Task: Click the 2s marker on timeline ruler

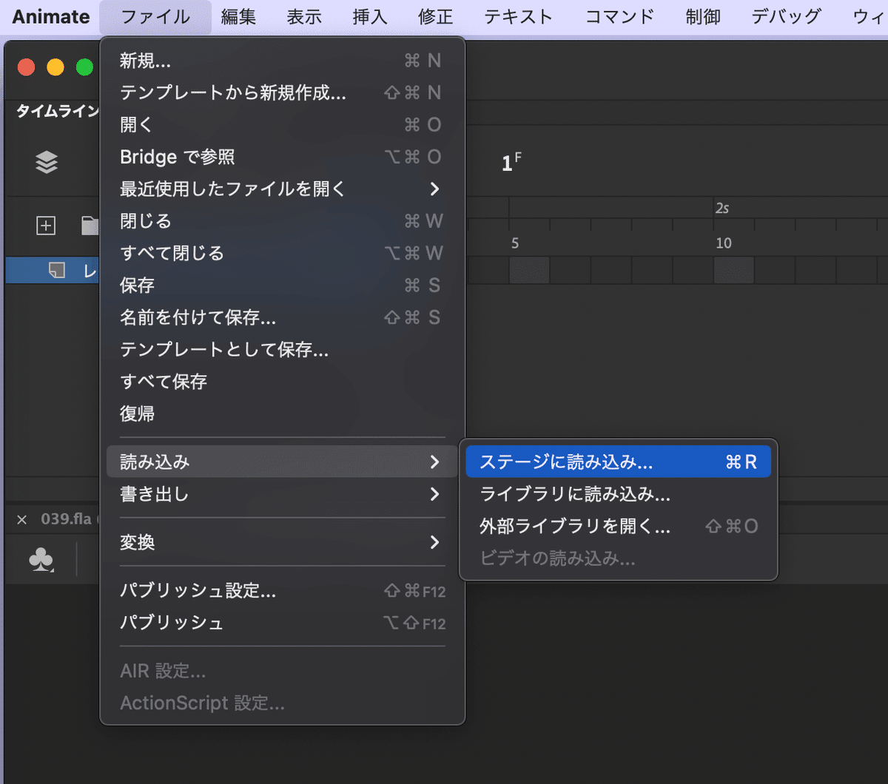Action: tap(721, 209)
